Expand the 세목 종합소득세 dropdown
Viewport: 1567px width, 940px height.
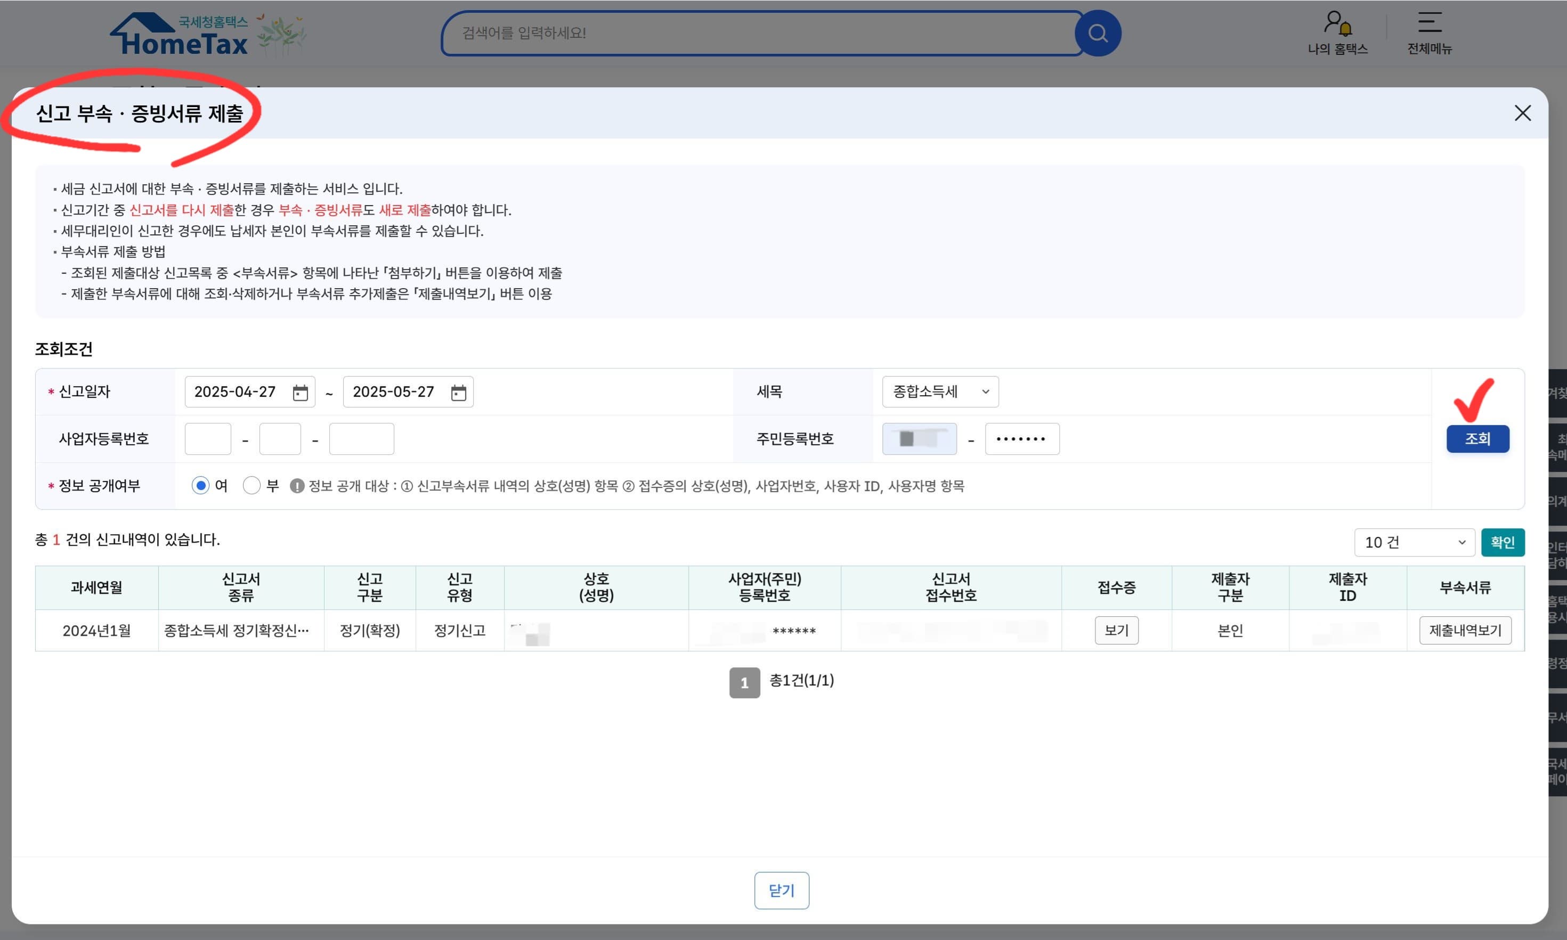940,392
